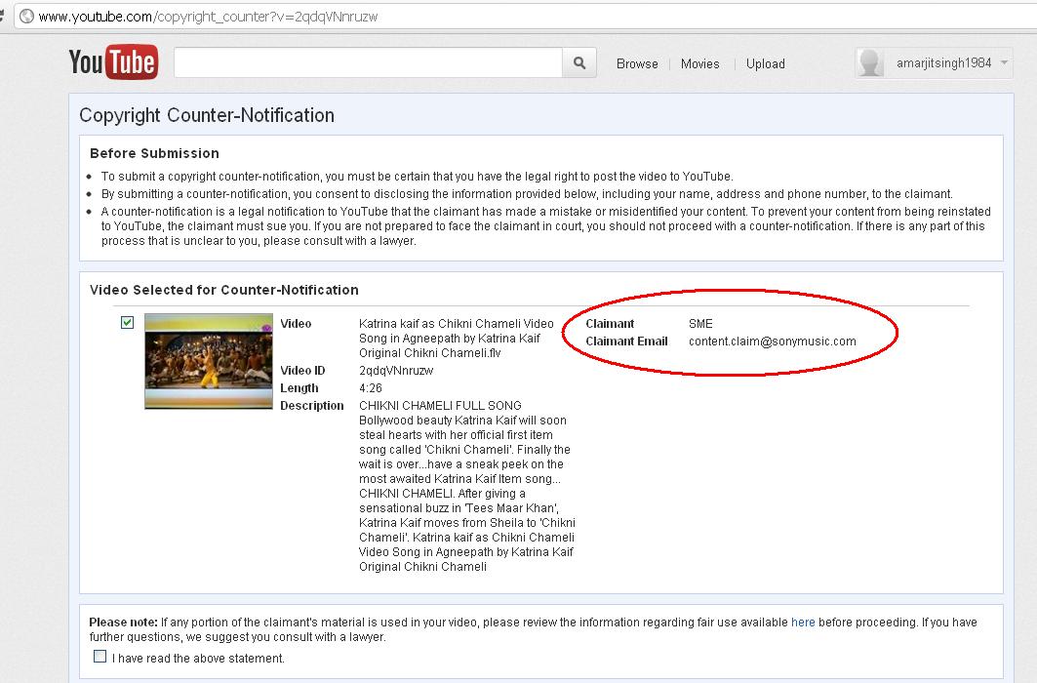
Task: Click the browser address bar URL
Action: 208,17
